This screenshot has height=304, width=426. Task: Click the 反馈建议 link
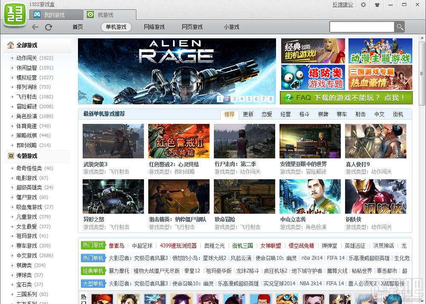(343, 5)
